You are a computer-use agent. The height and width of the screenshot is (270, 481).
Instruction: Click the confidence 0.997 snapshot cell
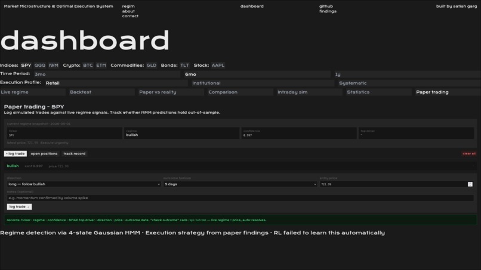pyautogui.click(x=299, y=133)
